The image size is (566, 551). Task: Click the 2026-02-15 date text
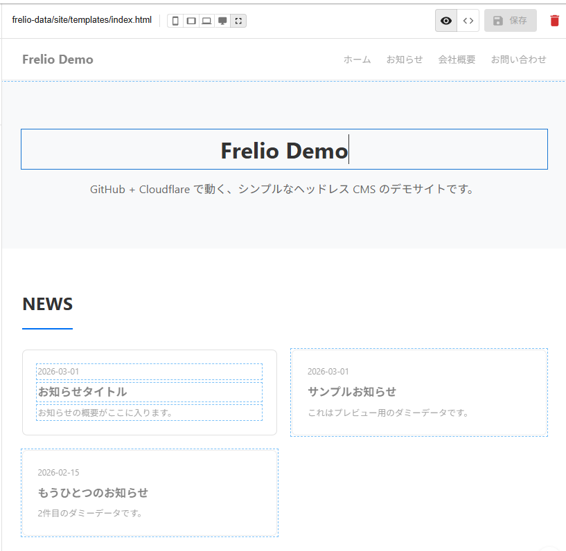[x=58, y=472]
